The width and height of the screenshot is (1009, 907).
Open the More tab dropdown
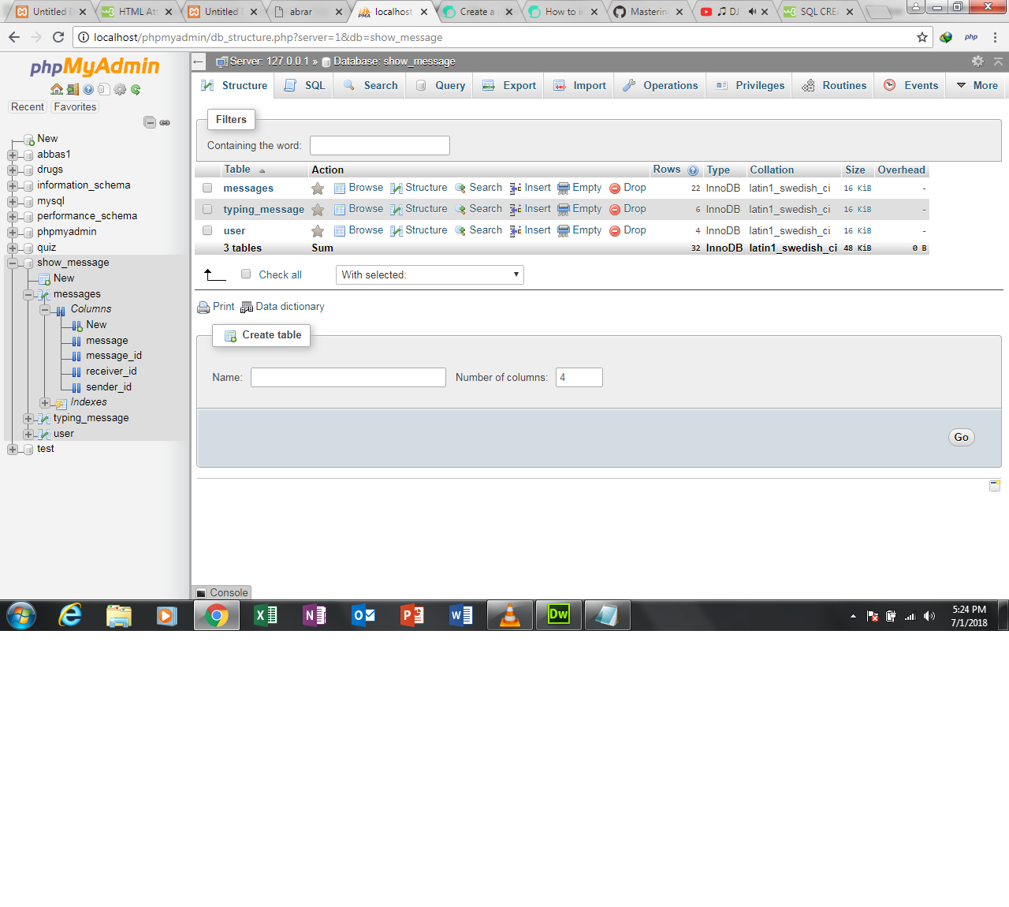(x=977, y=85)
